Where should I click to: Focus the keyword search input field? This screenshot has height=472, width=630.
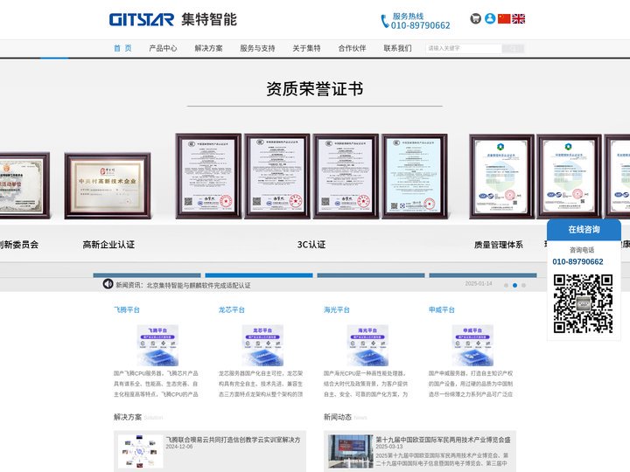click(x=464, y=48)
